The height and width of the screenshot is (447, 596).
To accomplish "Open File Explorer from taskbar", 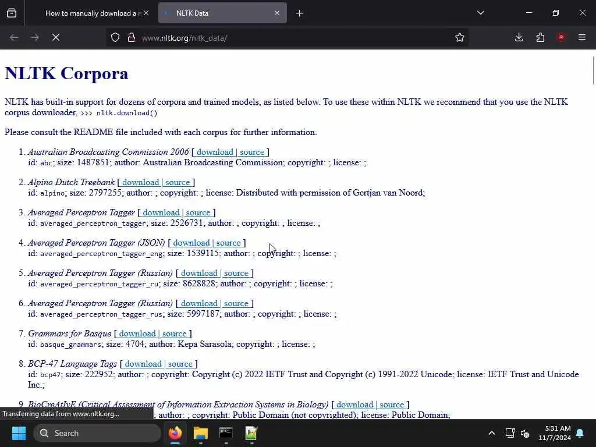I will 201,433.
